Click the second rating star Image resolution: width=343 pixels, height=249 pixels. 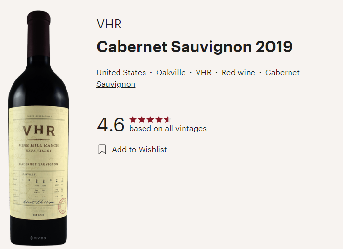142,119
